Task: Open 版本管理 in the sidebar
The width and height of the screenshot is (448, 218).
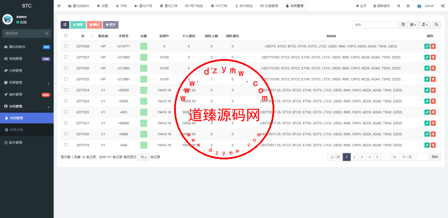Action: coord(27,143)
